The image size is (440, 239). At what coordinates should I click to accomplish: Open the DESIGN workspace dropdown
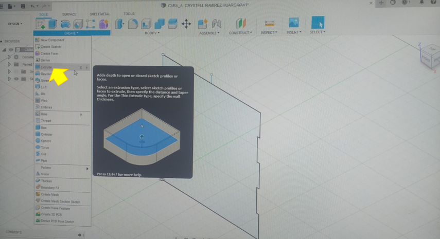click(15, 24)
